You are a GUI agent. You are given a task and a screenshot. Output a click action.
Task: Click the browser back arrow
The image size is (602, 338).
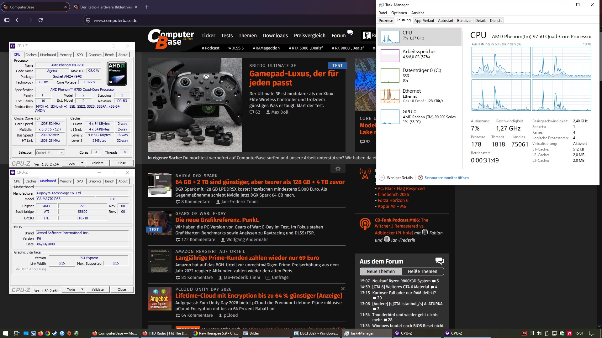(18, 20)
